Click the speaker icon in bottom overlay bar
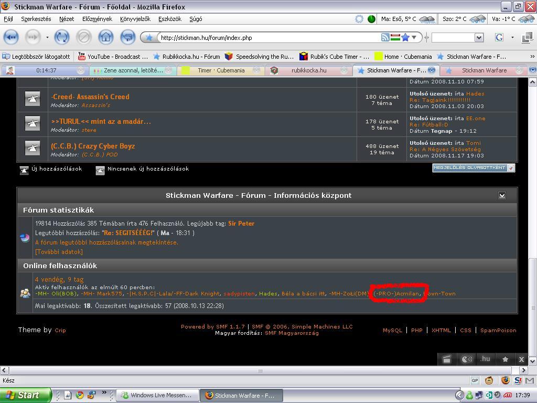 coord(466,359)
